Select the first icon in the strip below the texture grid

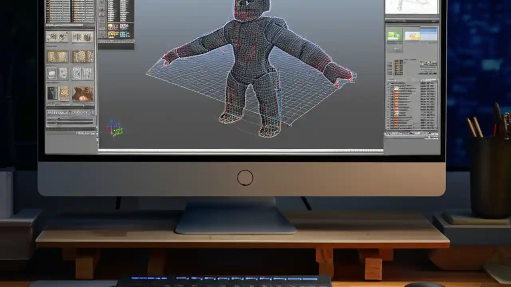[50, 112]
